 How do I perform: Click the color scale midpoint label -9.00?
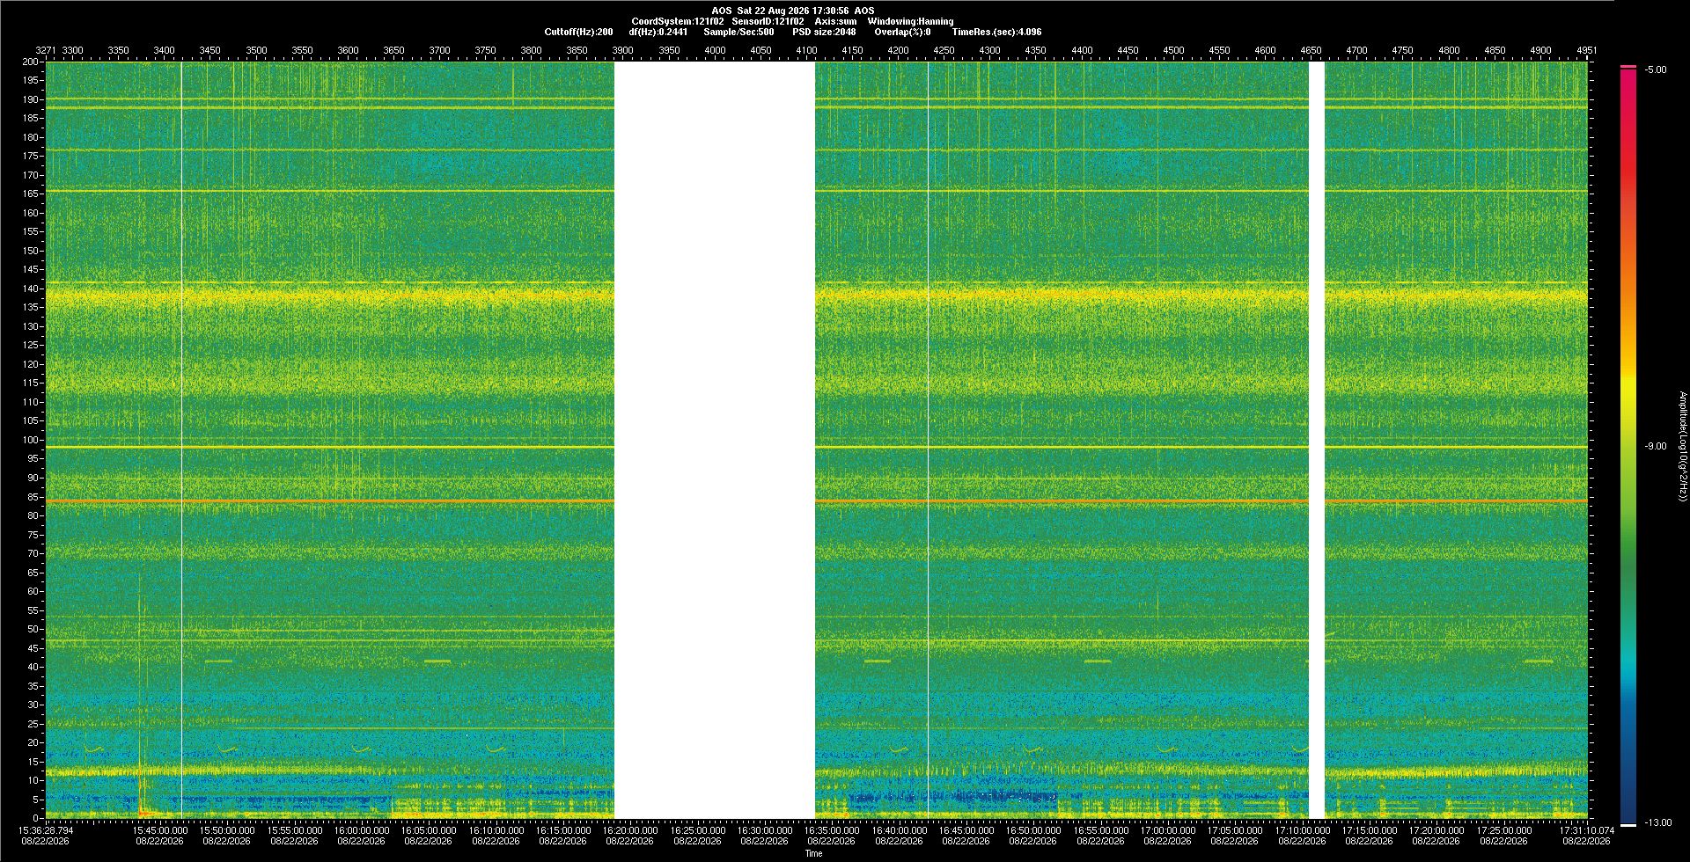tap(1655, 446)
